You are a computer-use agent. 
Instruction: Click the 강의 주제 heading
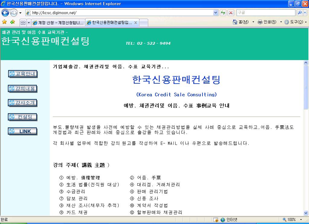coord(81,165)
